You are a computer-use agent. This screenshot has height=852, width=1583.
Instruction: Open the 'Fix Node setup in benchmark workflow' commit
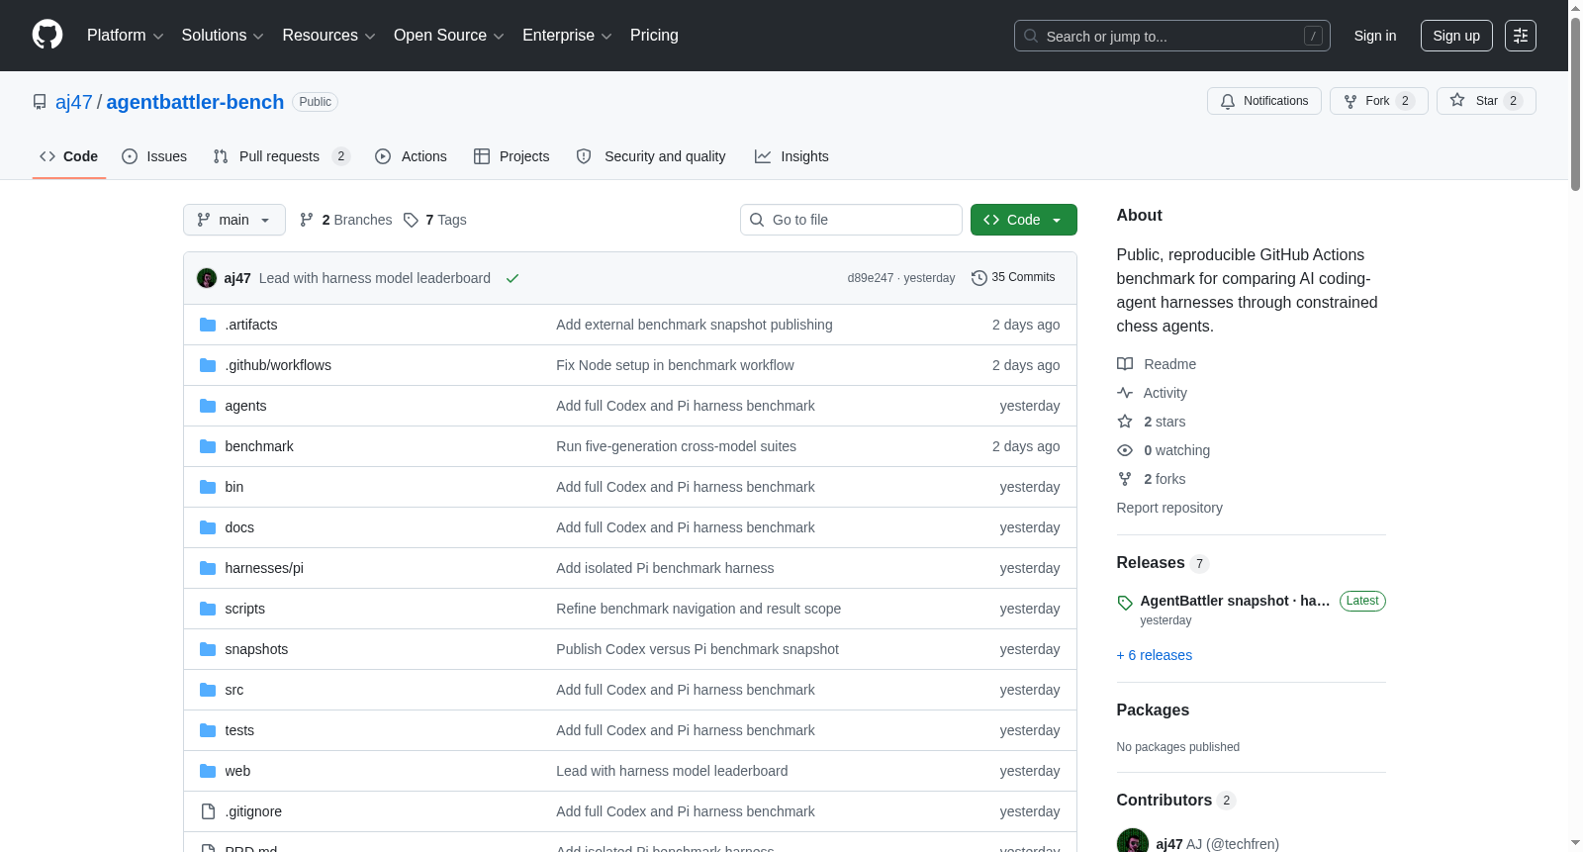(675, 365)
